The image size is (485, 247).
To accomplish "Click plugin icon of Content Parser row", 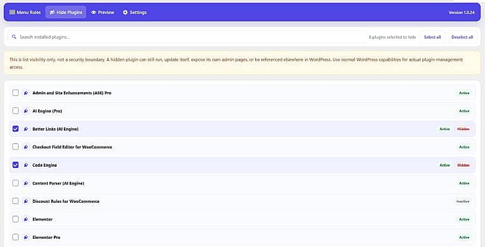I will tap(26, 183).
